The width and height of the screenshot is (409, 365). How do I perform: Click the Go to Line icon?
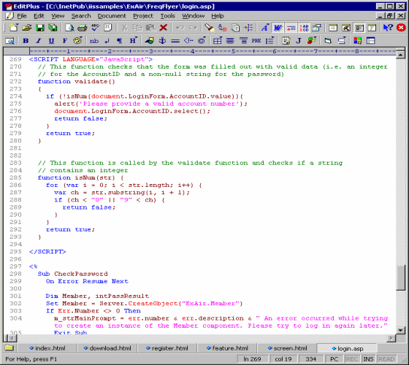[248, 28]
